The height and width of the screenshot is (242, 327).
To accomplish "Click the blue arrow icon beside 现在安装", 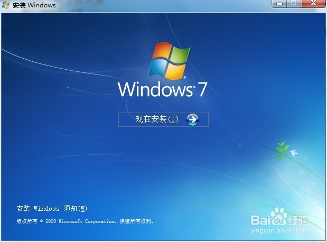I will [192, 119].
